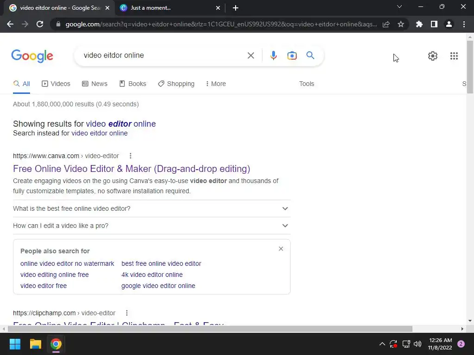Close the 'video eitdor online' tab
The image size is (474, 355).
pyautogui.click(x=107, y=8)
